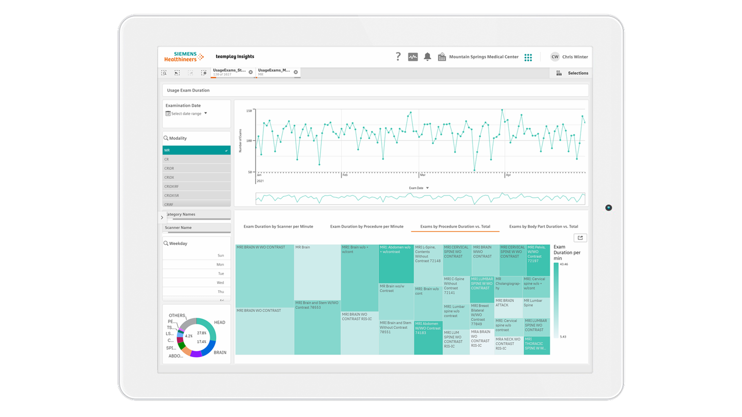Image resolution: width=742 pixels, height=417 pixels.
Task: Select MRI: Brain w/o + w/cont tile
Action: (x=360, y=278)
